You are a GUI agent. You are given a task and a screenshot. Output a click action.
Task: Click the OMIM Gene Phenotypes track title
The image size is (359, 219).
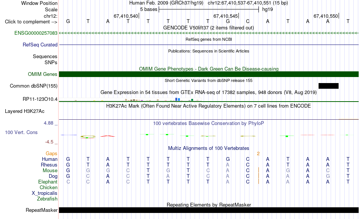(209, 69)
